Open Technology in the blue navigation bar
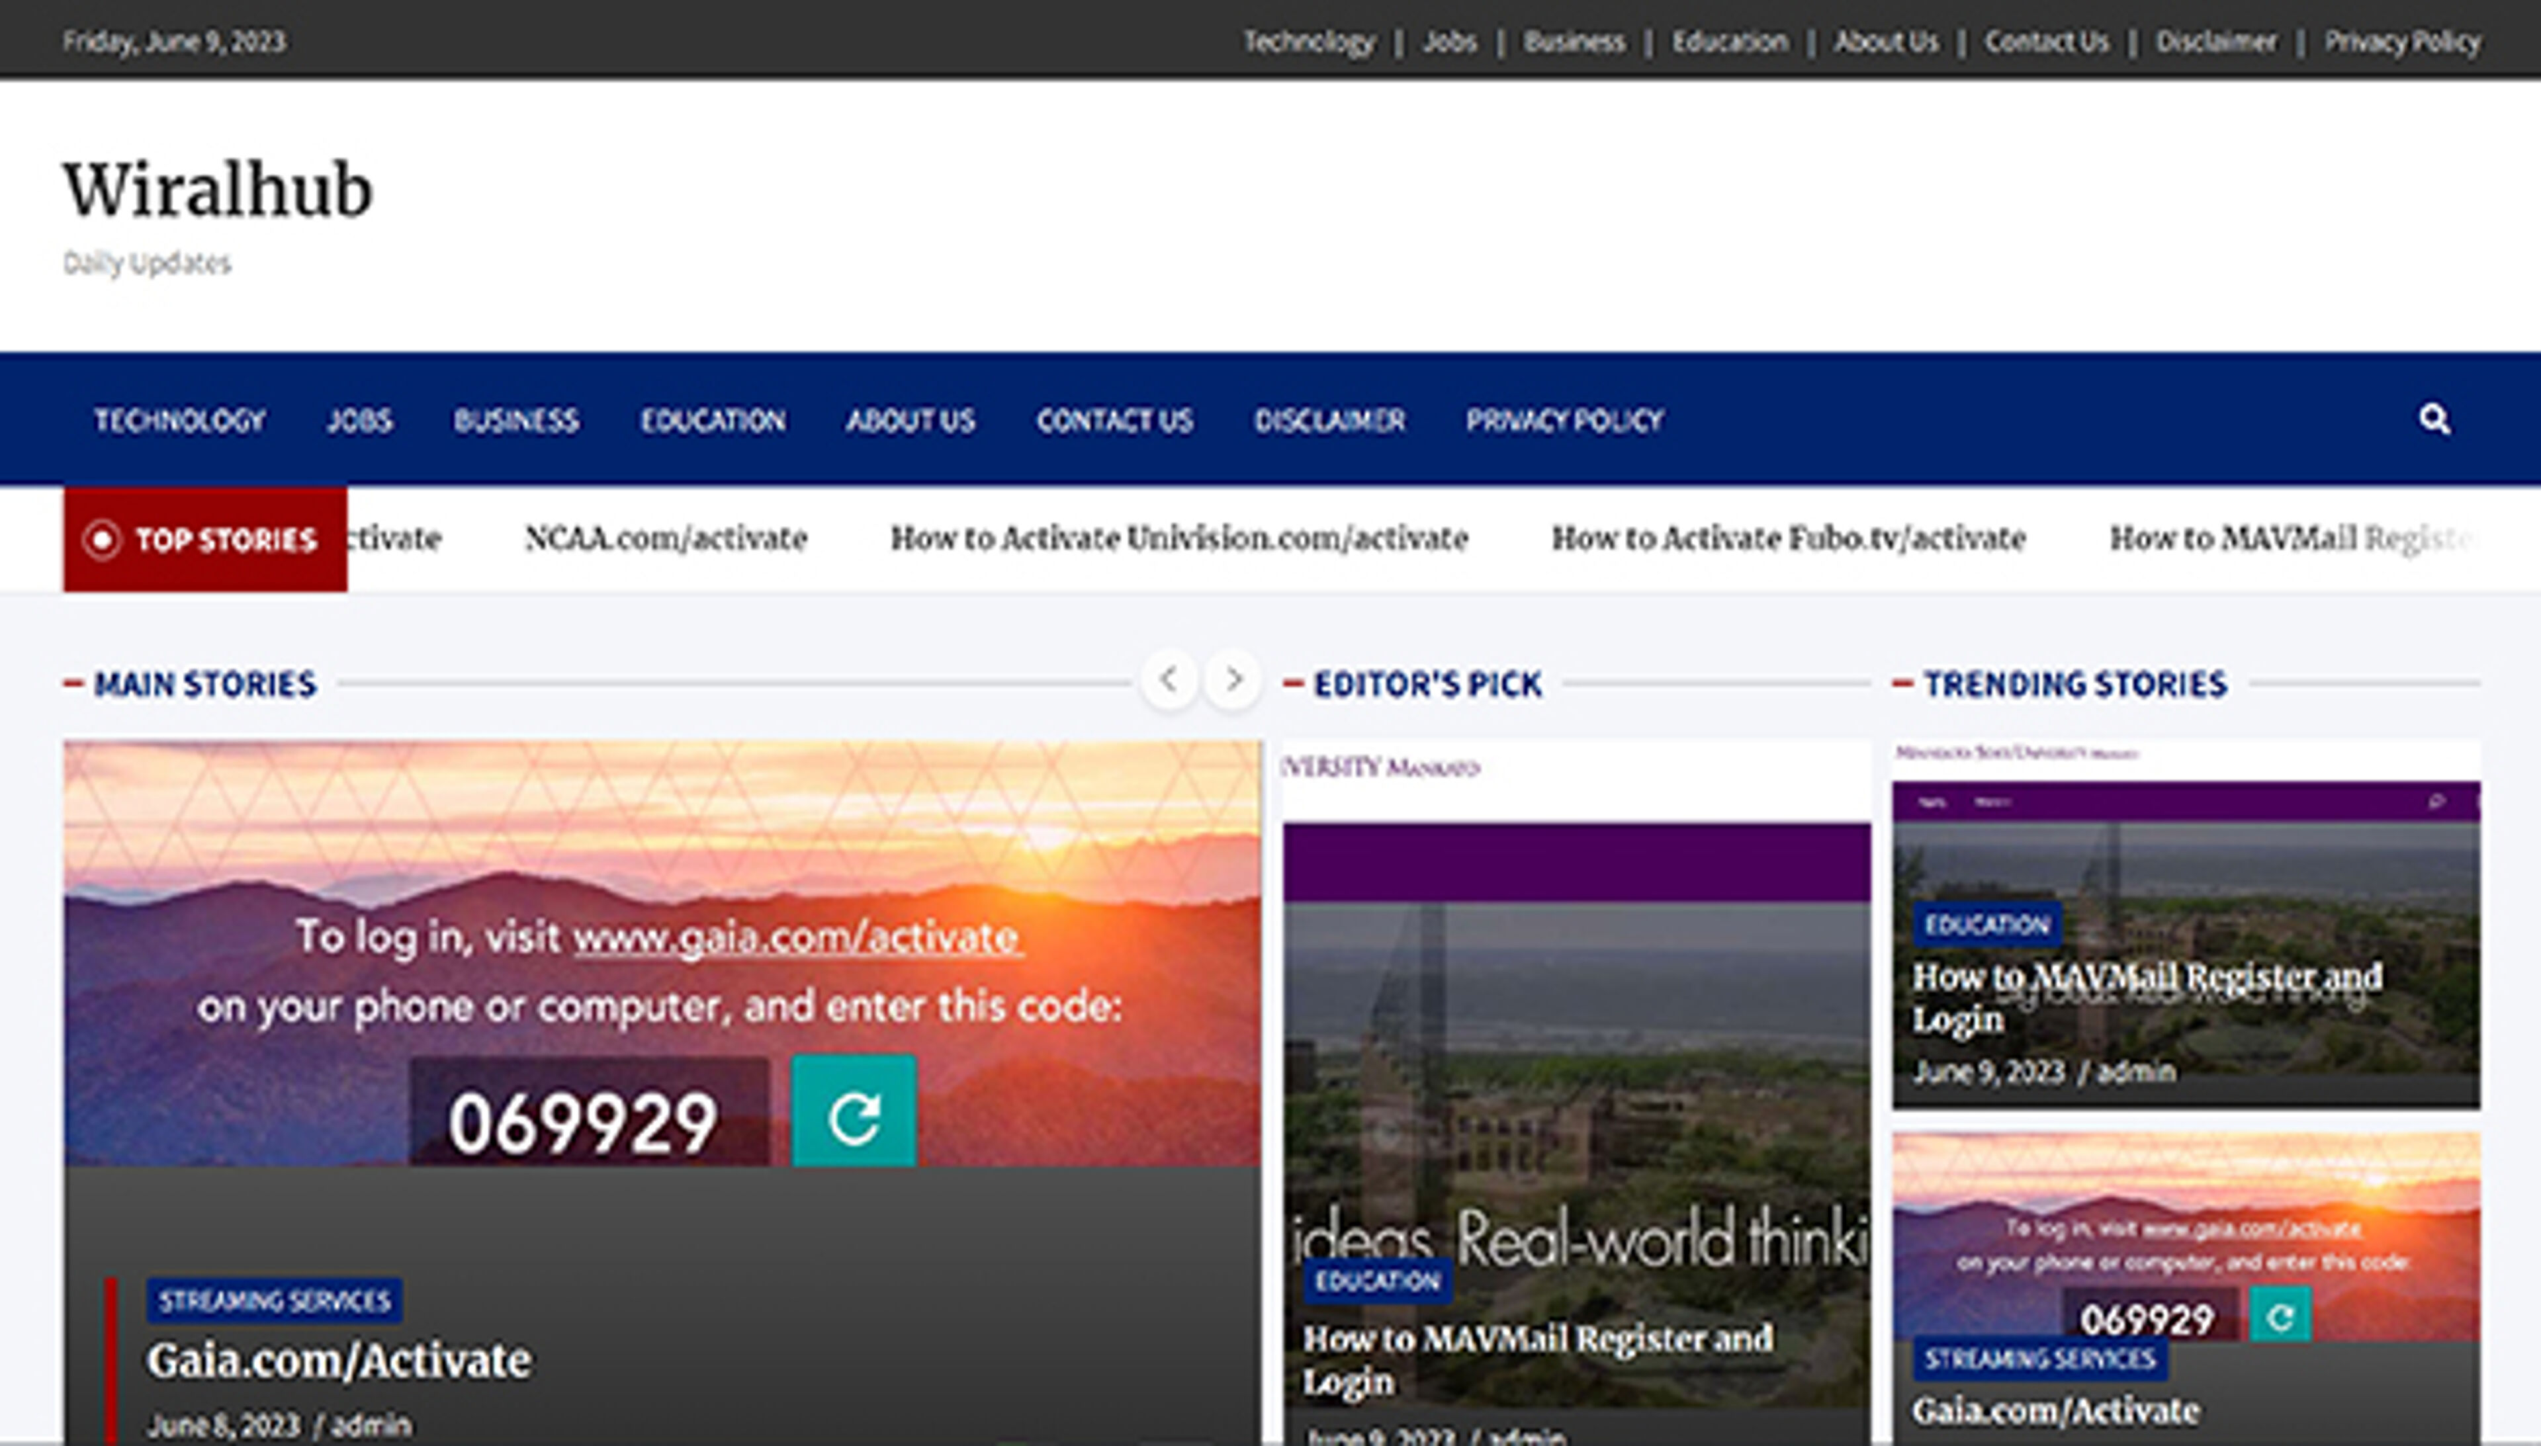2541x1446 pixels. tap(180, 420)
